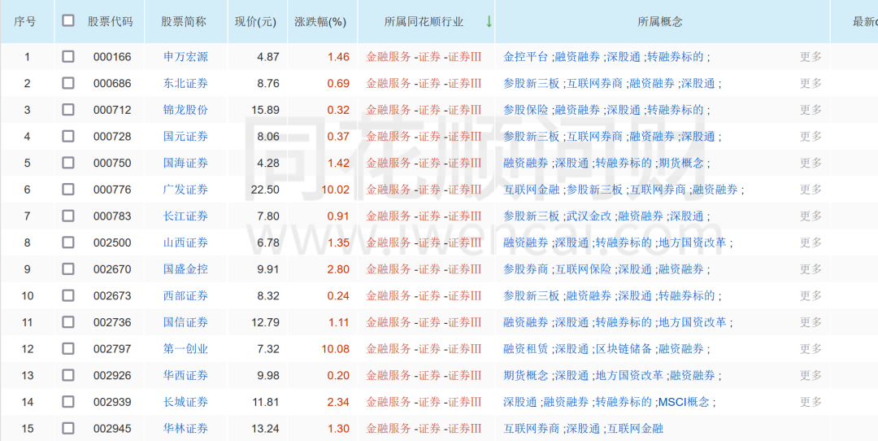Select price cell 15.89
This screenshot has height=441, width=878.
[265, 110]
